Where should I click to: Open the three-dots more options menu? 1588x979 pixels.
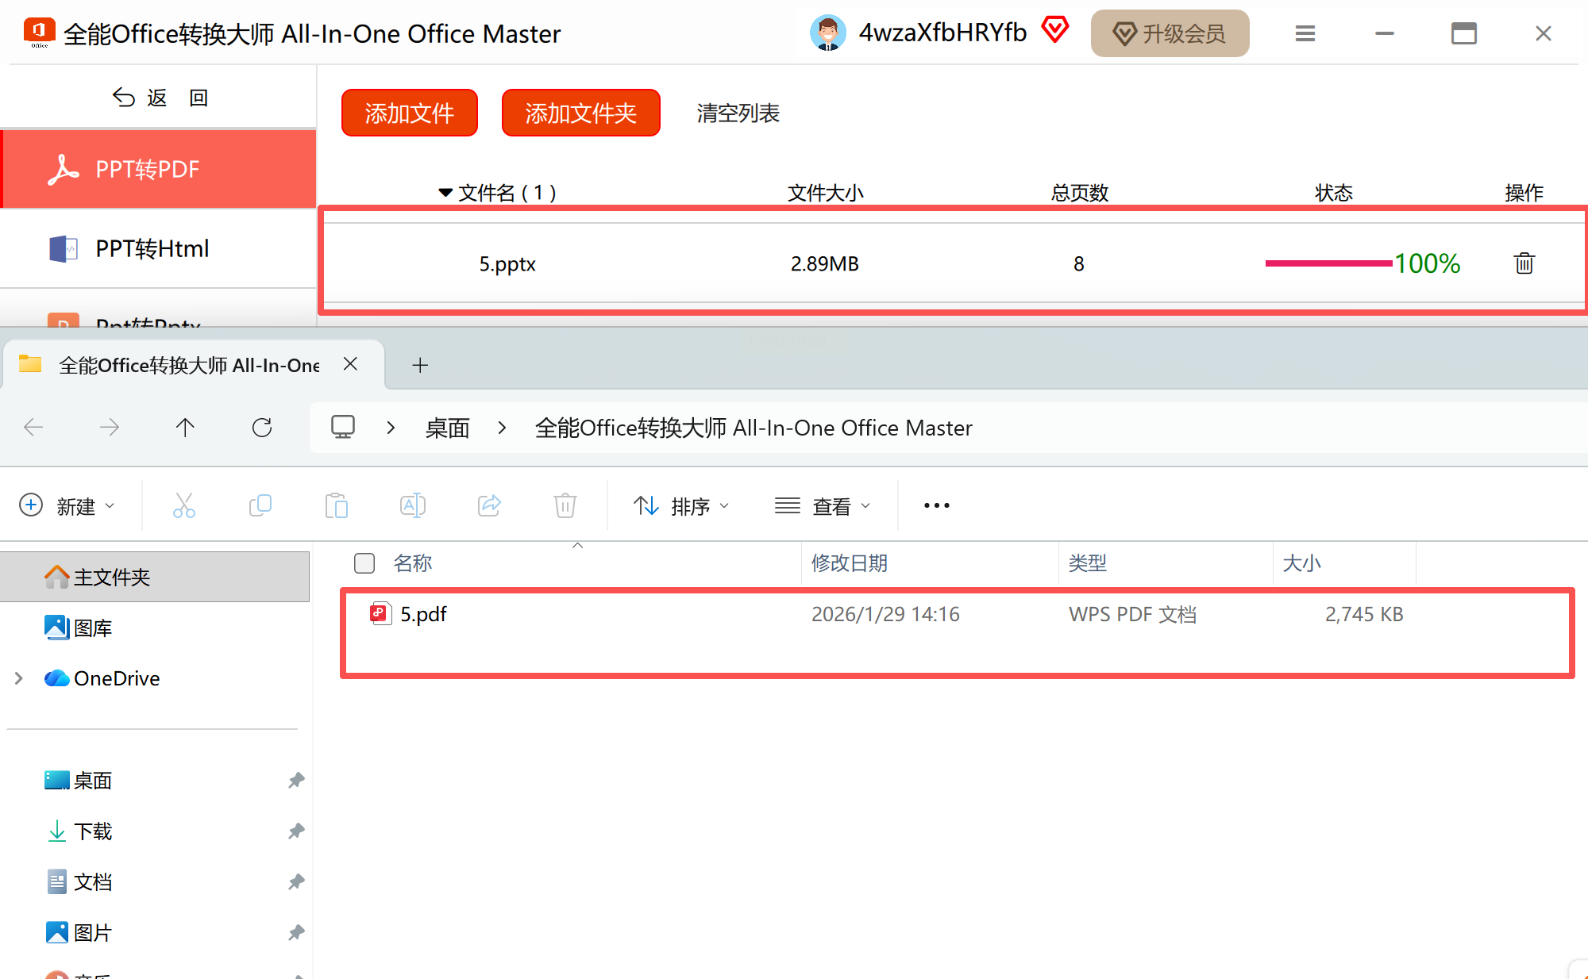[936, 505]
